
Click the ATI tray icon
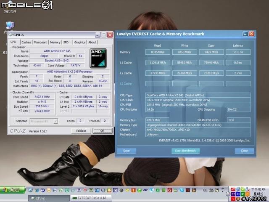tap(233, 189)
